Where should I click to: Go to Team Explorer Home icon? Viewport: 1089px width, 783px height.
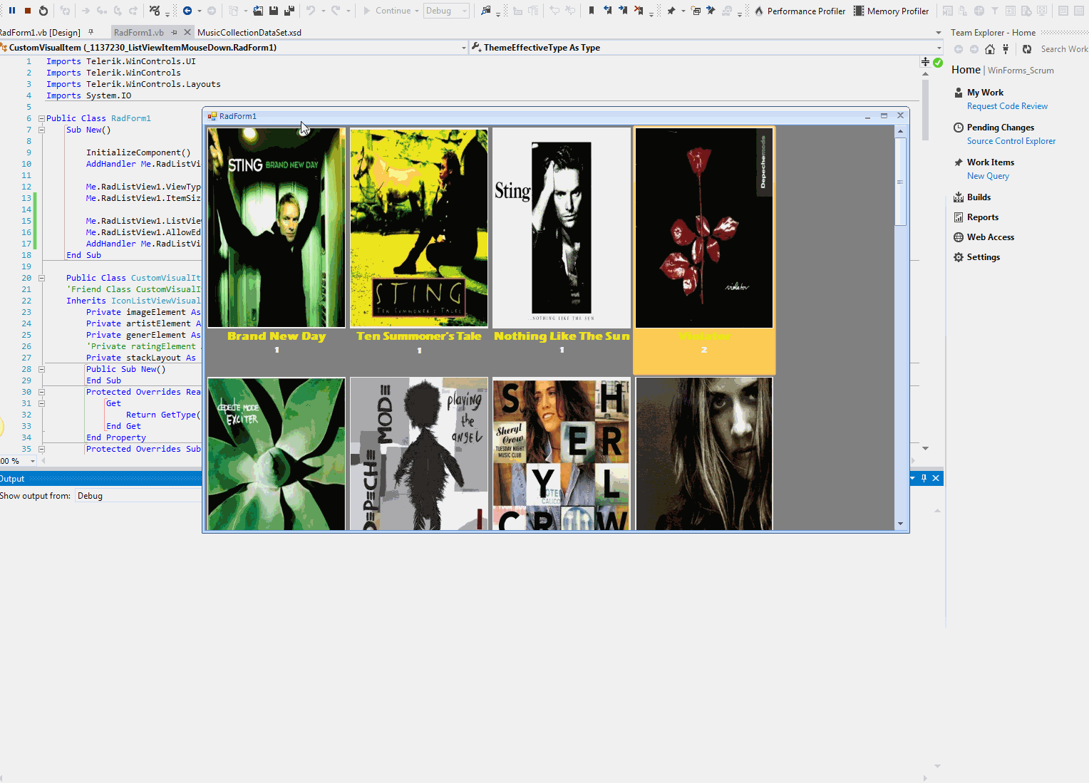[990, 49]
